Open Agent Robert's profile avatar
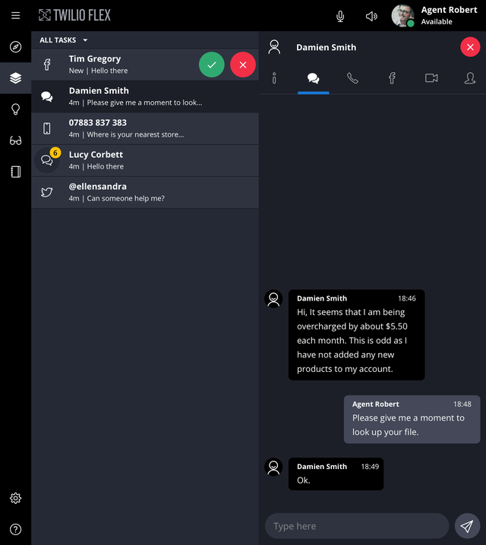 402,16
